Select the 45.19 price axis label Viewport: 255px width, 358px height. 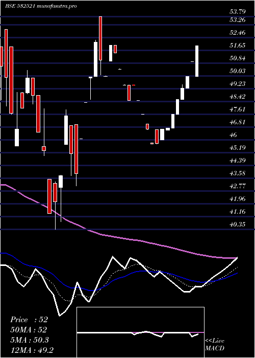(x=238, y=148)
